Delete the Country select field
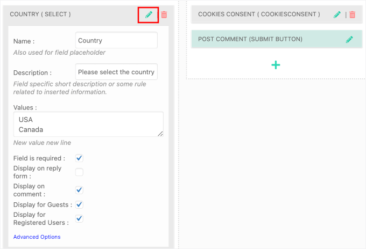This screenshot has width=366, height=249. 164,14
